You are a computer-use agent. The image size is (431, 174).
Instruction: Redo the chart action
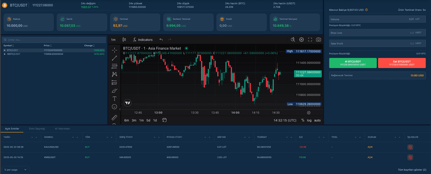click(170, 40)
